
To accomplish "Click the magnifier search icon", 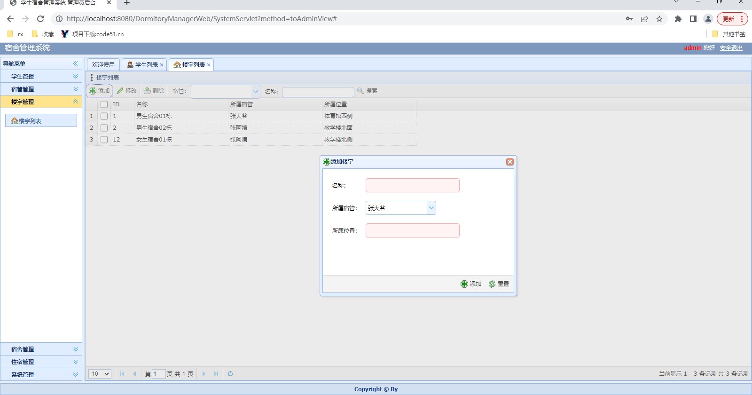I will [360, 91].
